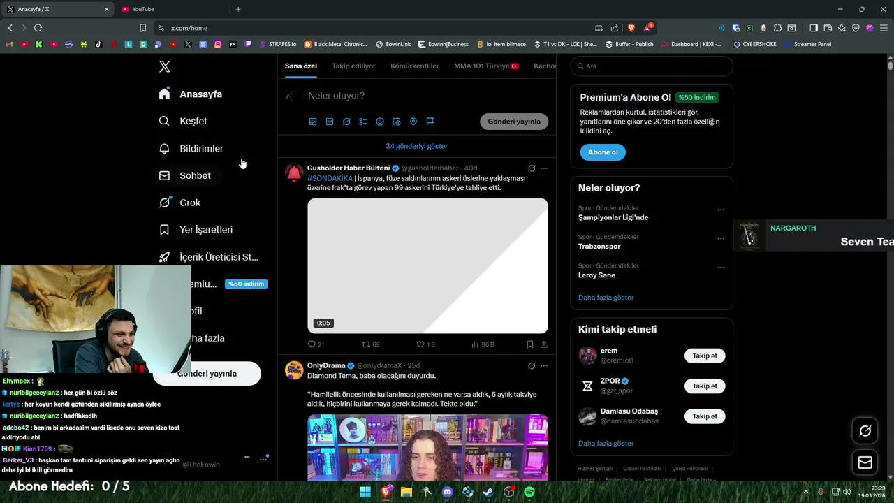The image size is (894, 503).
Task: Share the Gusholder post
Action: (544, 344)
